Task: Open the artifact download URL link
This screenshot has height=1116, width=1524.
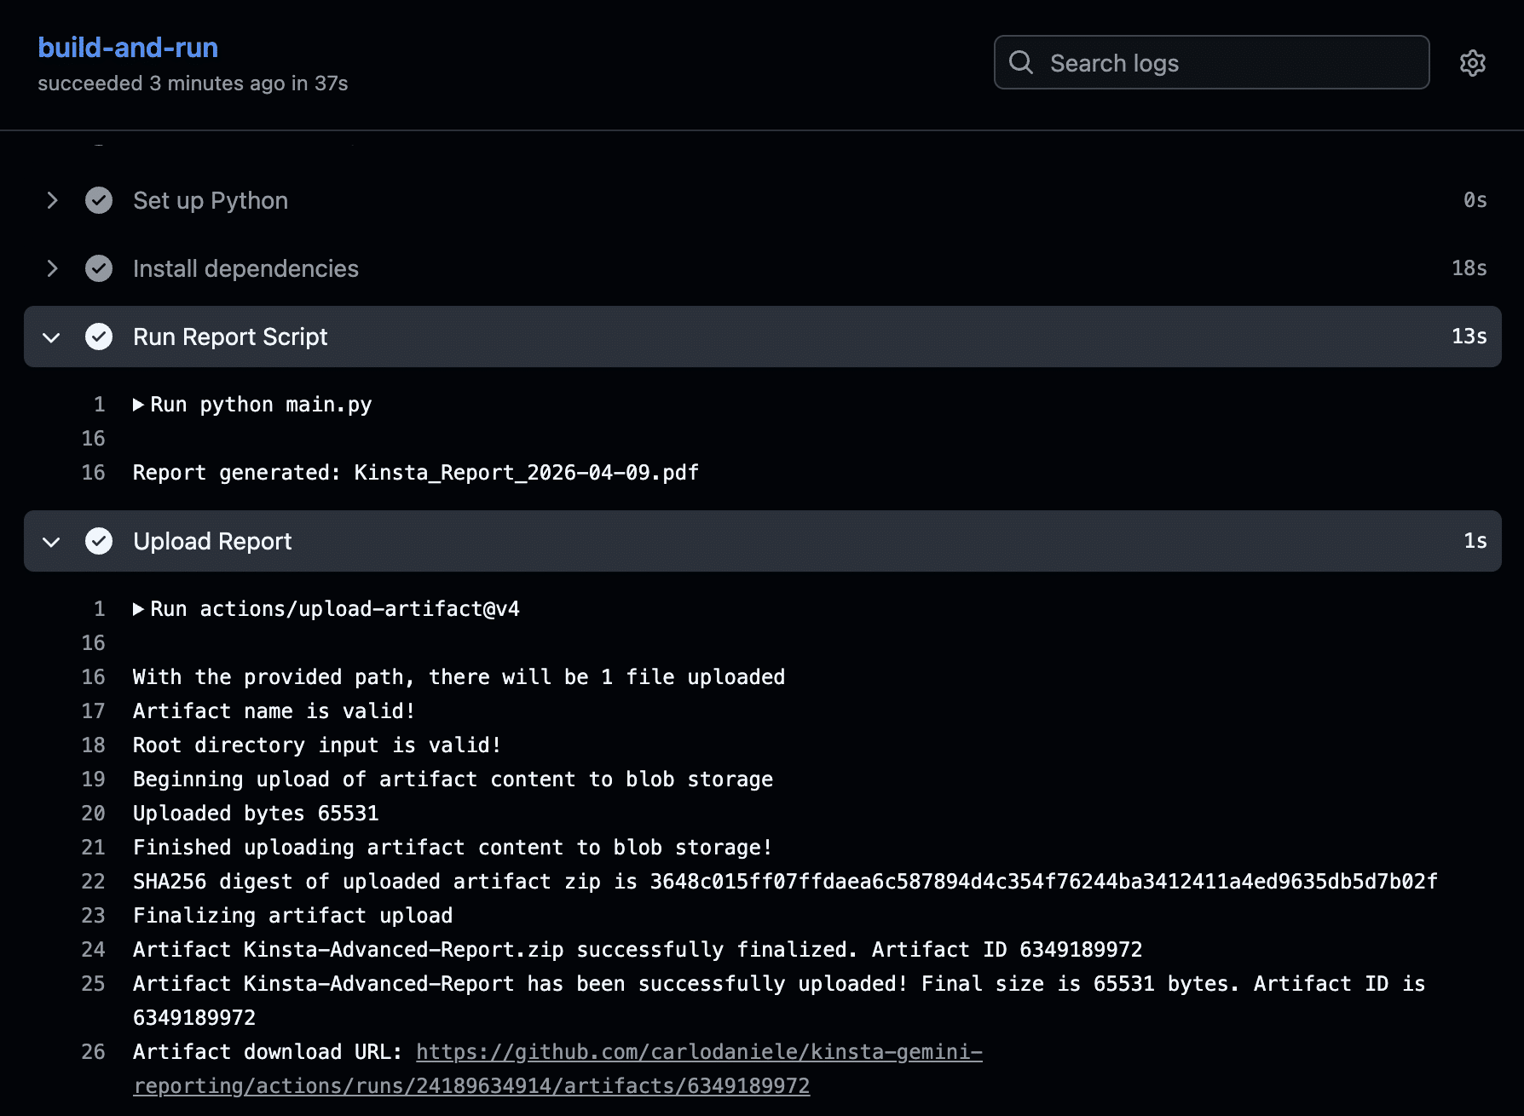Action: tap(557, 1069)
